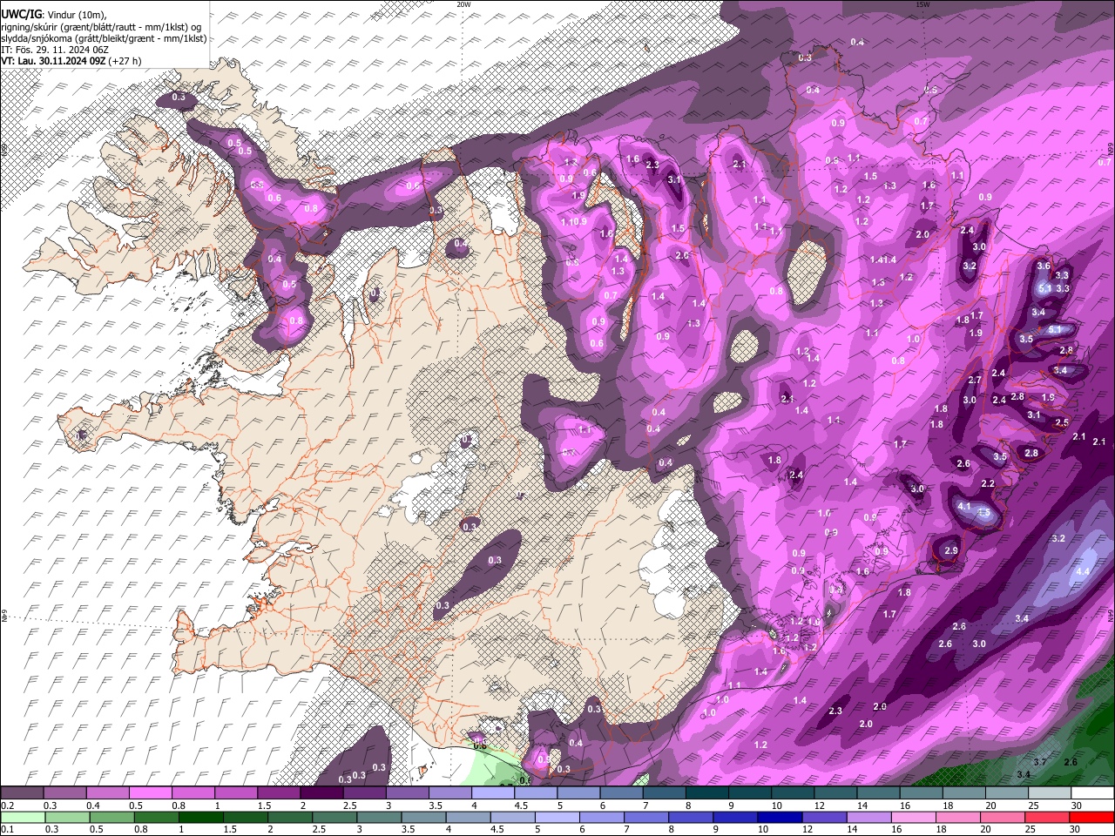Select the lower scale swatch labeled 3
This screenshot has height=836, width=1115.
point(378,817)
